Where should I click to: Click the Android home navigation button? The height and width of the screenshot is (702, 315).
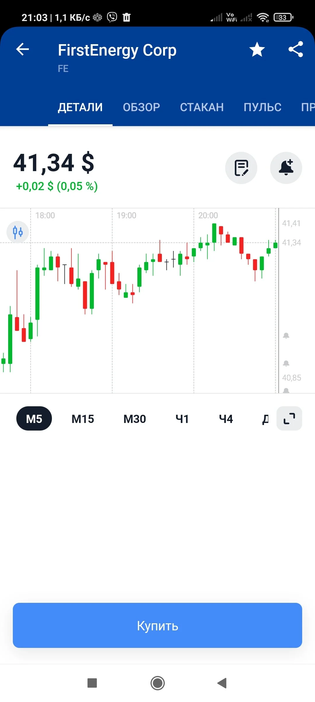157,683
